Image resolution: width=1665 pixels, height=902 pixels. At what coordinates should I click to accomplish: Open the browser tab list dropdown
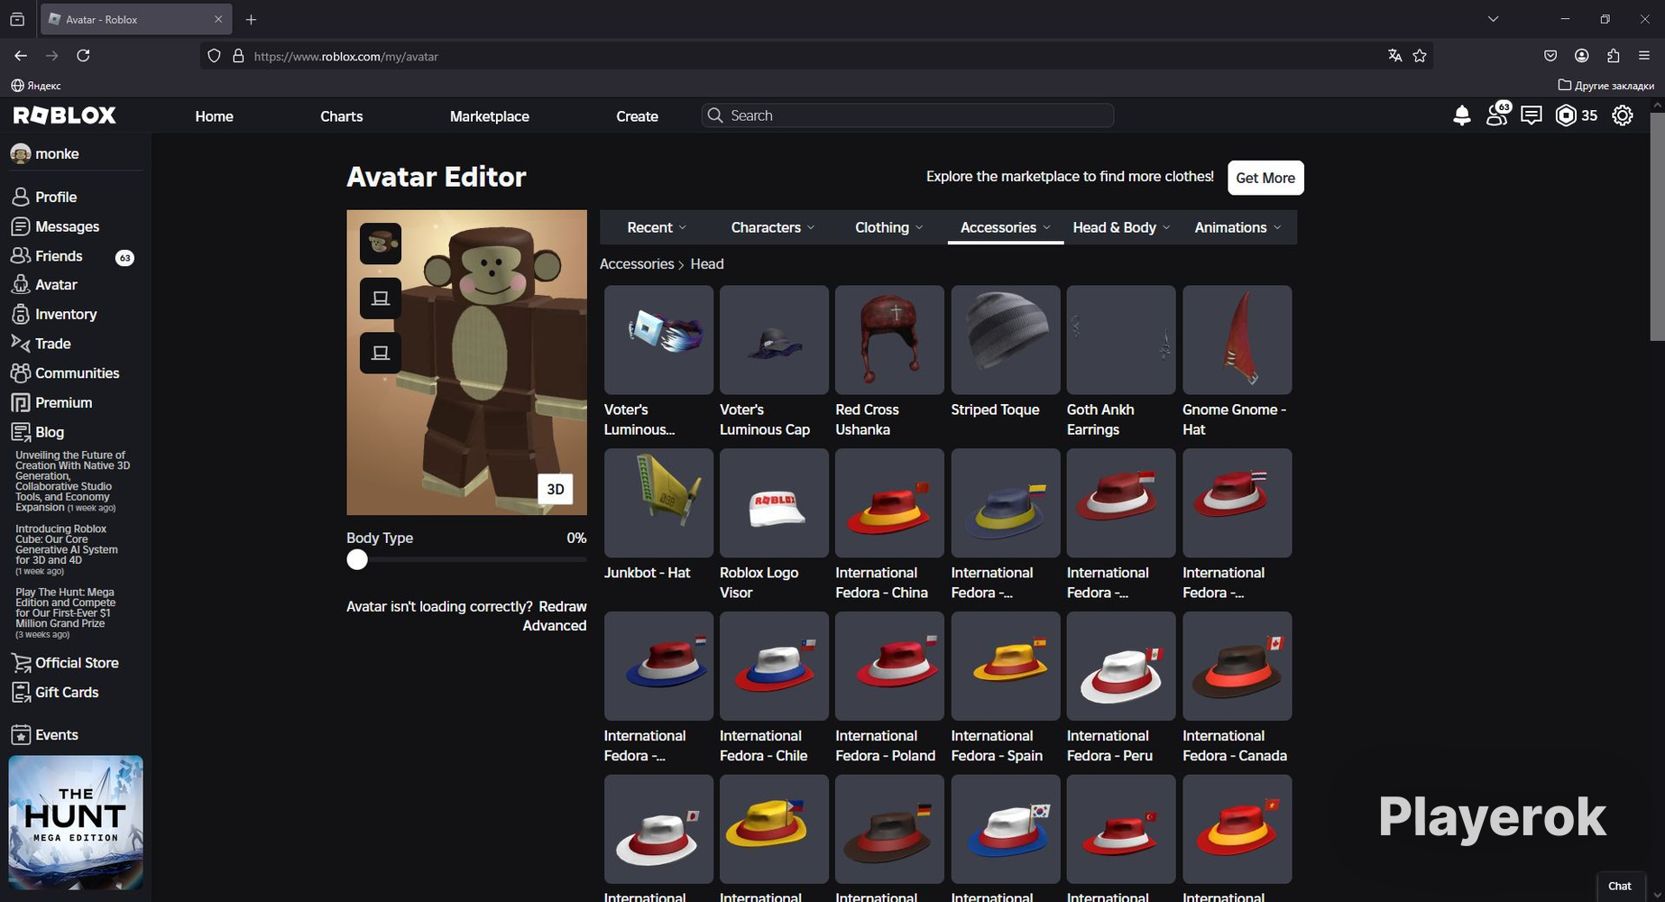click(1493, 19)
